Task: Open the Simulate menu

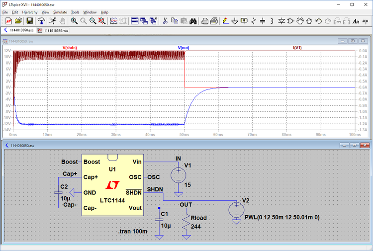Action: click(60, 12)
